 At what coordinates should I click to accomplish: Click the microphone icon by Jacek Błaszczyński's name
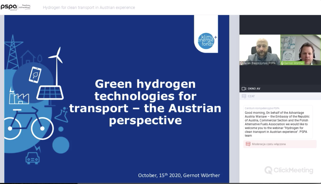coord(241,63)
